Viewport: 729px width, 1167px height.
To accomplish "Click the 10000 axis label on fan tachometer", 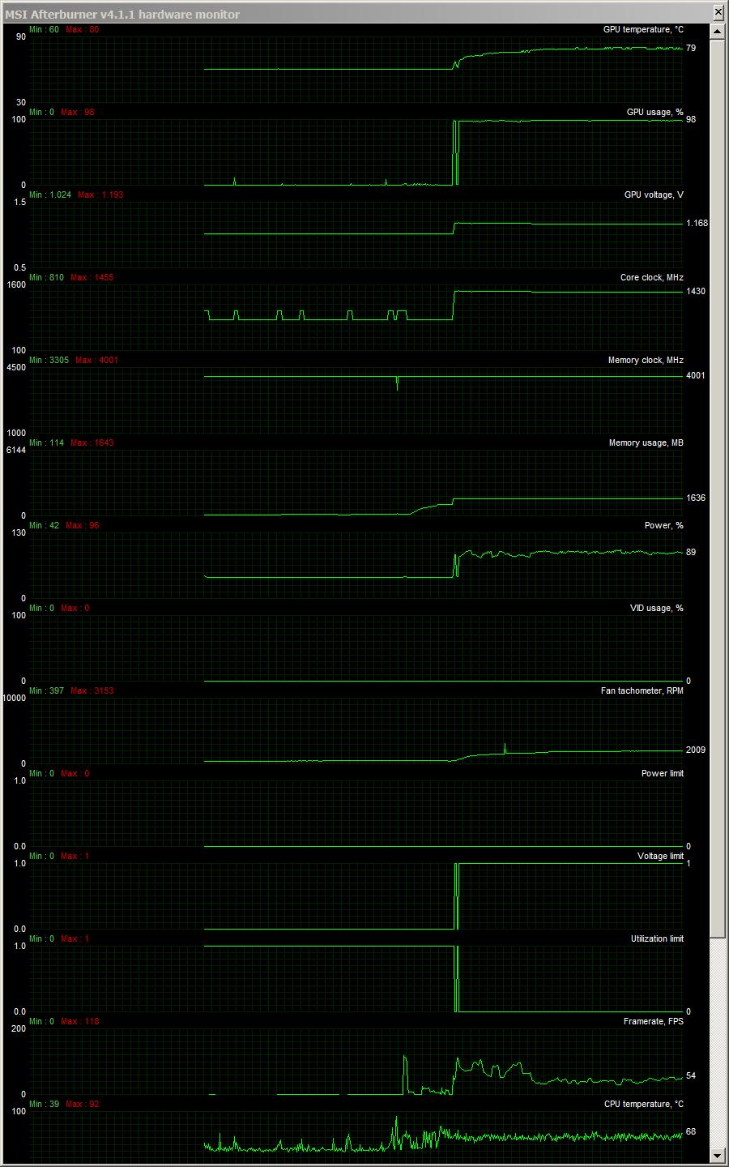I will click(x=14, y=698).
